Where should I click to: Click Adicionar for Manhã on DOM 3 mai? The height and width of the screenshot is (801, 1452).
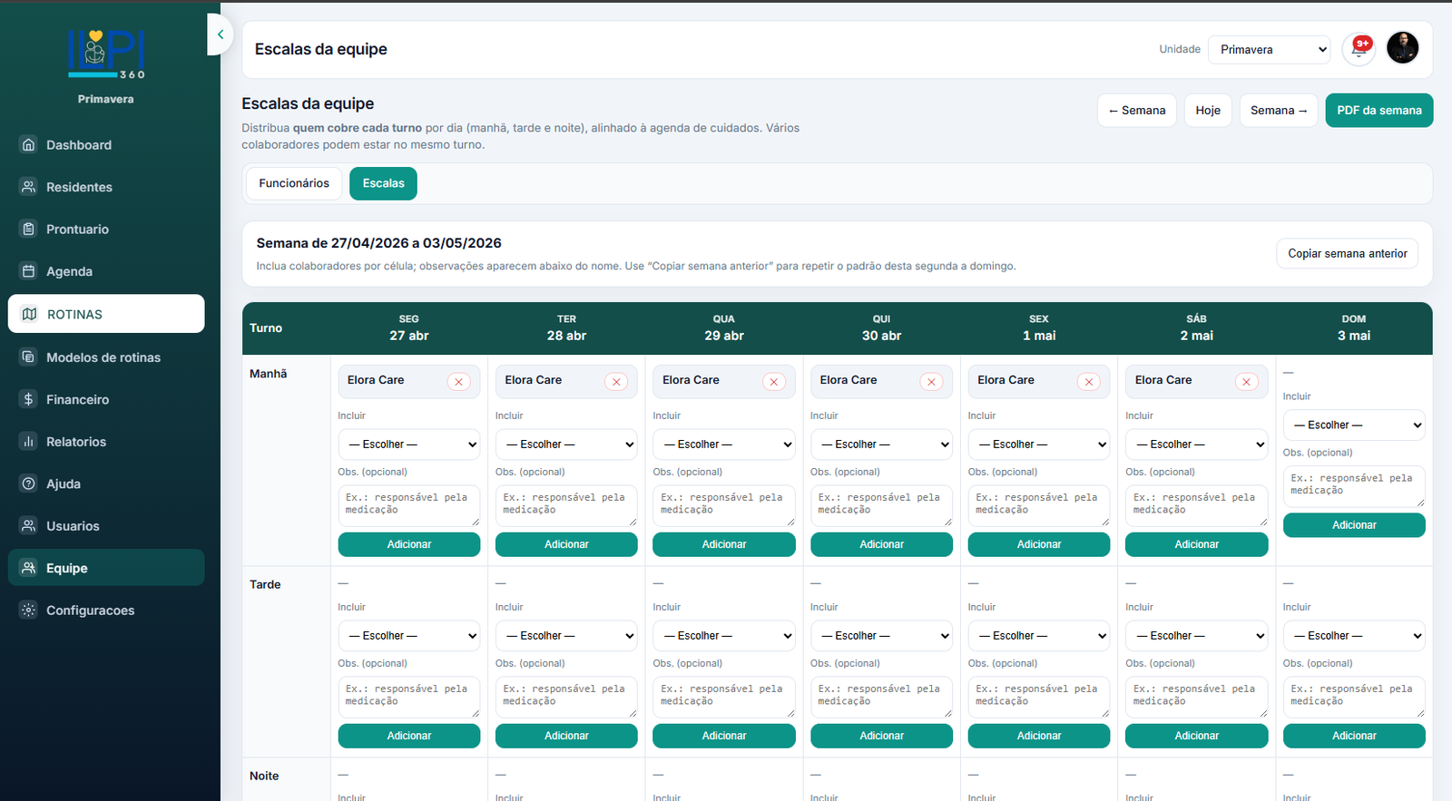click(1354, 525)
